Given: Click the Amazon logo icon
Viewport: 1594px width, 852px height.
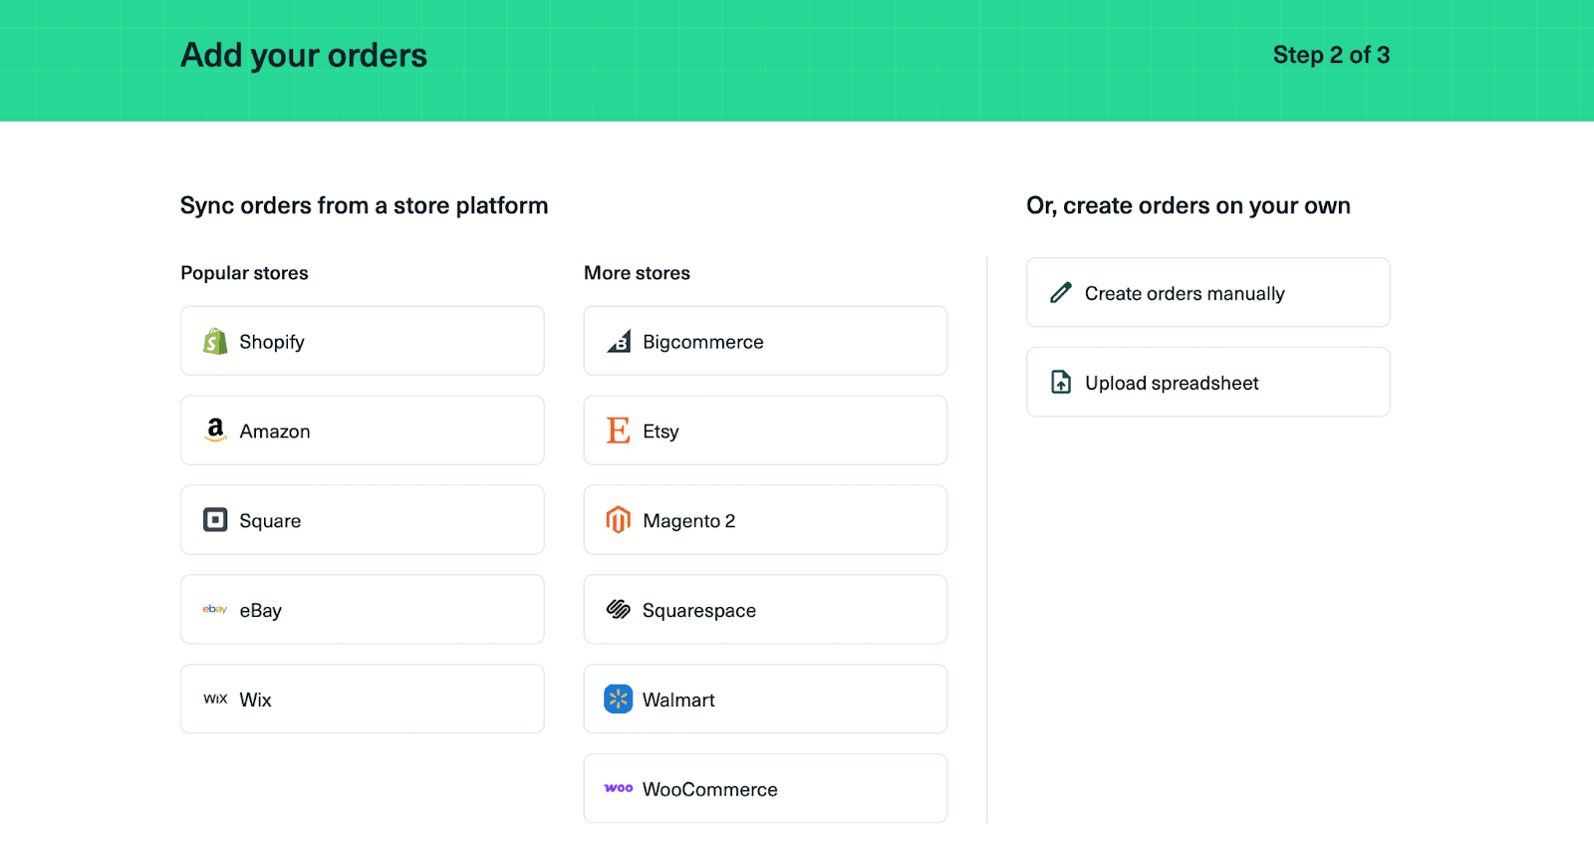Looking at the screenshot, I should 215,430.
